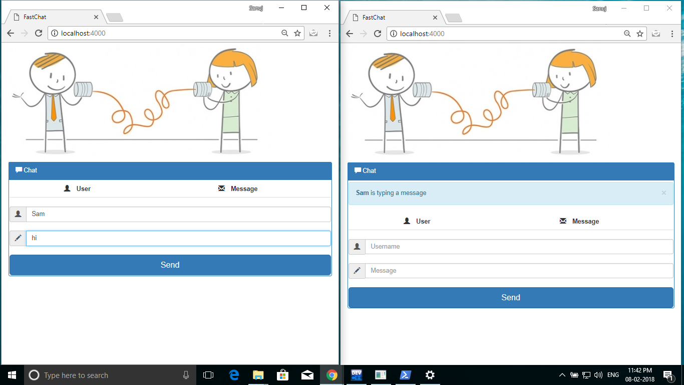Image resolution: width=684 pixels, height=385 pixels.
Task: View site info icon in left address bar
Action: [55, 33]
